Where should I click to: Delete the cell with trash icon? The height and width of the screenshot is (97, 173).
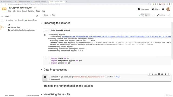[165, 74]
